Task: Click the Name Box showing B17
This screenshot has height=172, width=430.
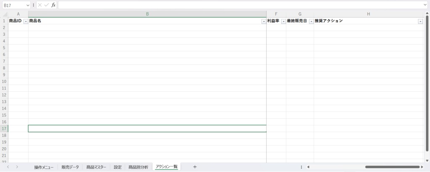Action: click(x=14, y=5)
